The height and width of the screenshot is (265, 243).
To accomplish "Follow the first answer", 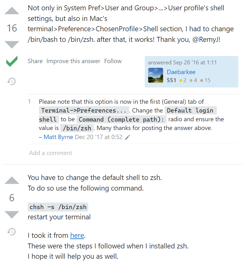I will (x=113, y=61).
